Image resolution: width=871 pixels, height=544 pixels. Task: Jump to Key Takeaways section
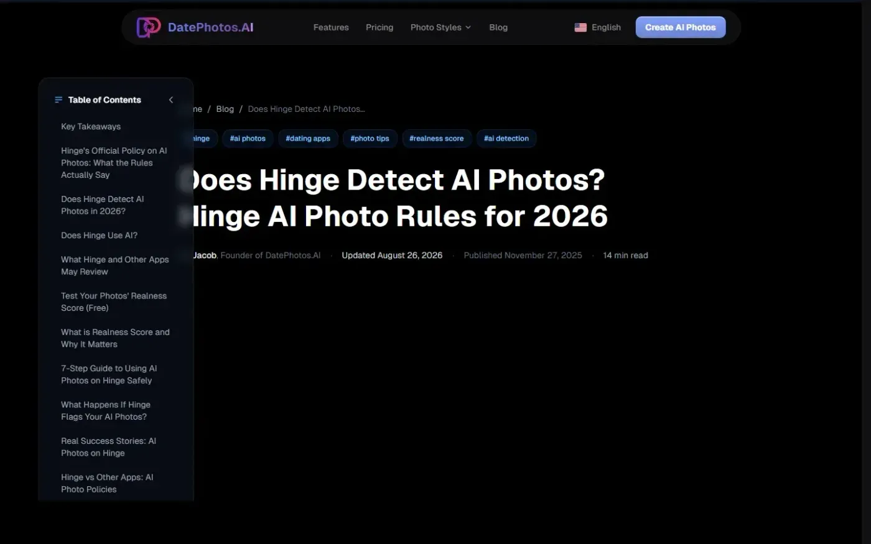click(x=91, y=126)
